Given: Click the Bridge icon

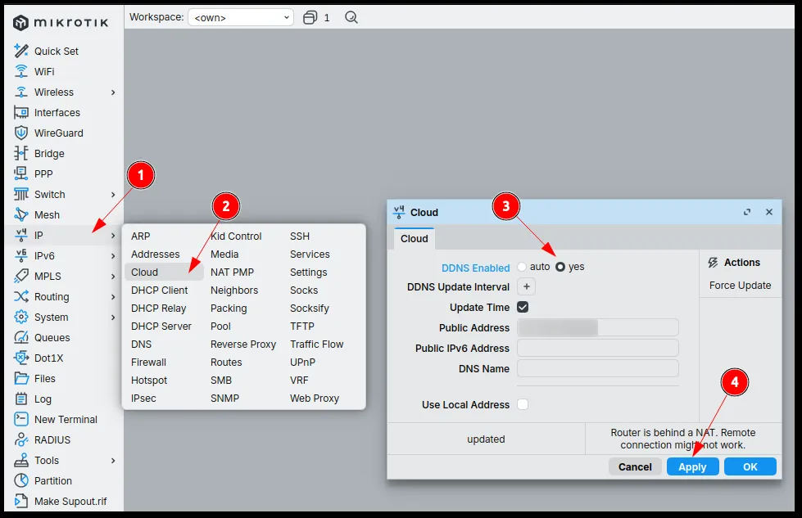Looking at the screenshot, I should (21, 153).
